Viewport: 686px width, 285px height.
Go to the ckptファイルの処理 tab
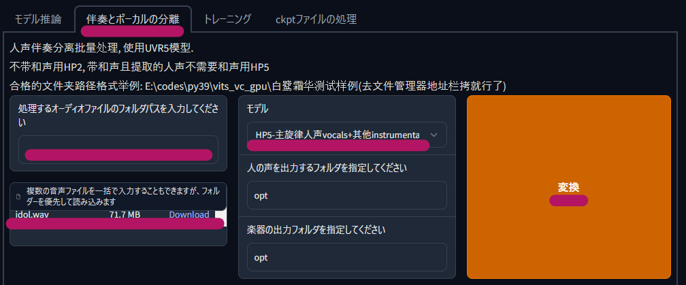click(316, 19)
